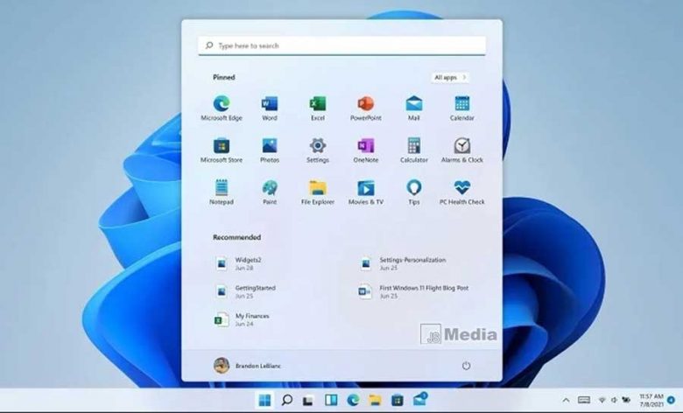This screenshot has width=683, height=413.
Task: Open the notification center badge
Action: tap(672, 400)
